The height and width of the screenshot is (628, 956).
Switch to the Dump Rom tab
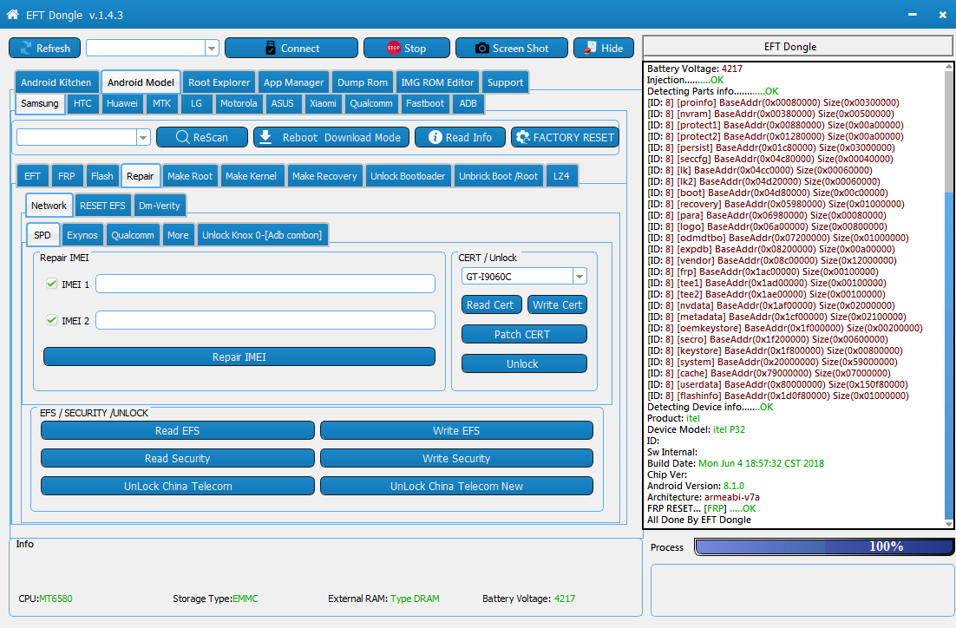pyautogui.click(x=362, y=82)
